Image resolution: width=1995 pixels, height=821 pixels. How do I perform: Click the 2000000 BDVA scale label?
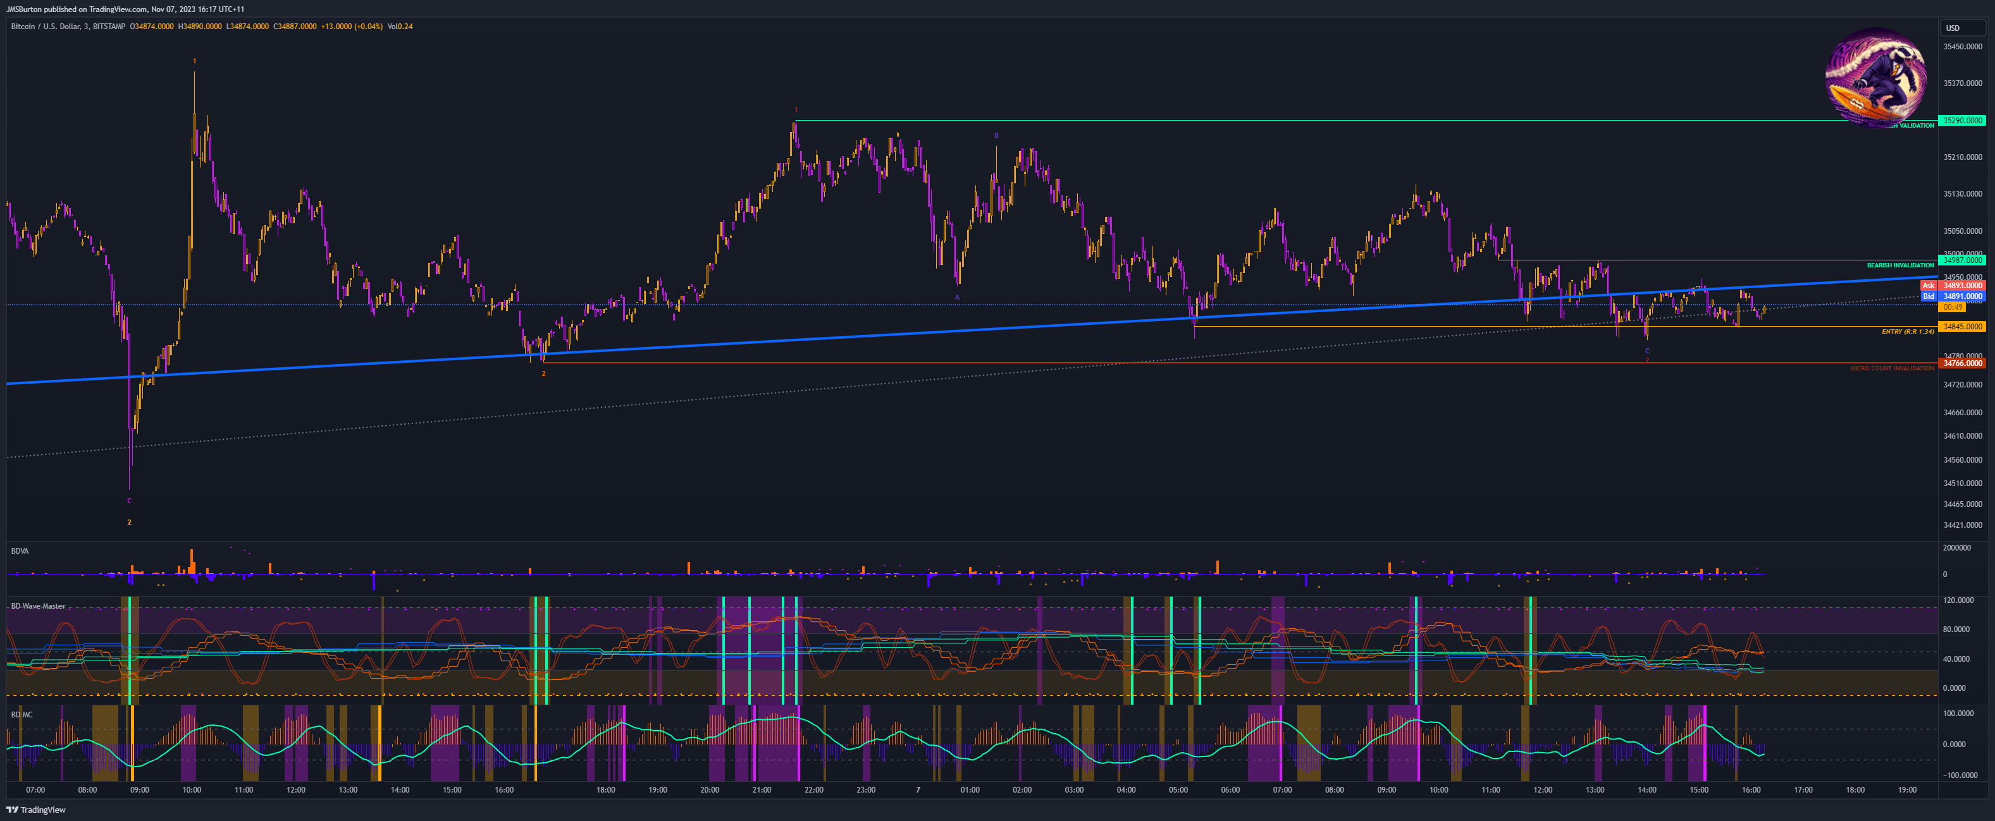[1956, 548]
